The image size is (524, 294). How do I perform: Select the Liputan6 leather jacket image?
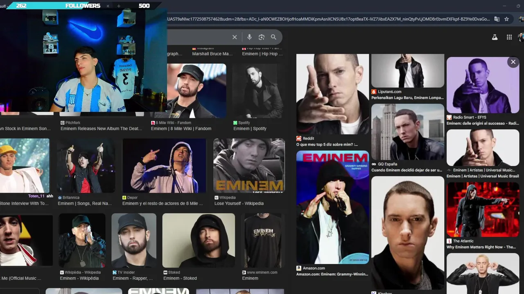point(408,71)
